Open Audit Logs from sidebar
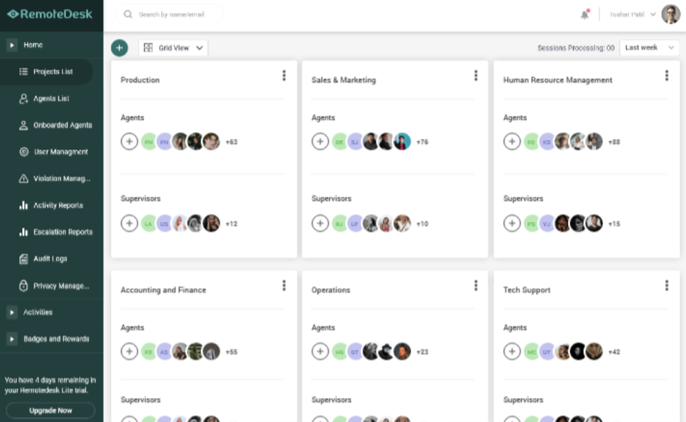This screenshot has height=422, width=686. tap(50, 259)
